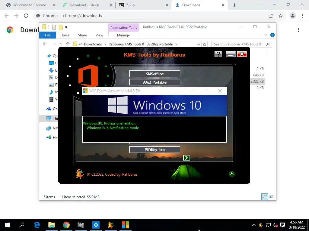Expand recent locations dropdown in Explorer
309x231 pixels.
[61, 44]
